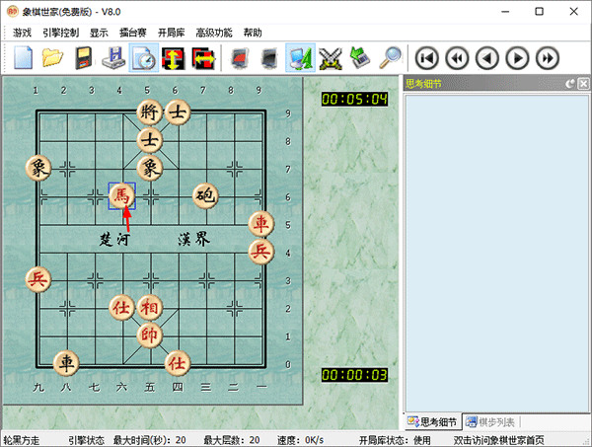Viewport: 592px width, 447px height.
Task: Switch to the 棋步列表 tab
Action: pyautogui.click(x=490, y=421)
